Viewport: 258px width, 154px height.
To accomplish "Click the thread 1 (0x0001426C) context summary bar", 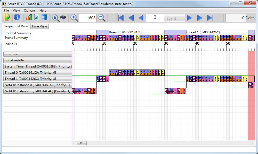I will [217, 32].
